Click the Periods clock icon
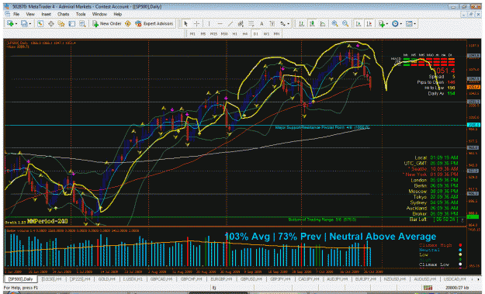Image resolution: width=485 pixels, height=294 pixels. coord(395,23)
